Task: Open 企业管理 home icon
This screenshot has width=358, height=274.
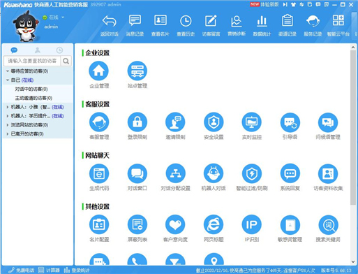Action: pyautogui.click(x=99, y=71)
